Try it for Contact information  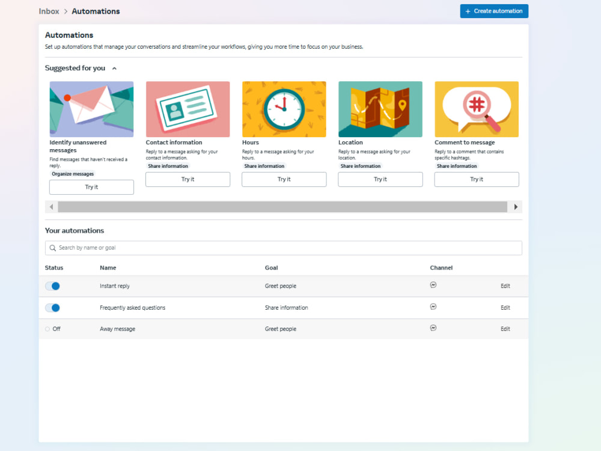click(x=188, y=179)
